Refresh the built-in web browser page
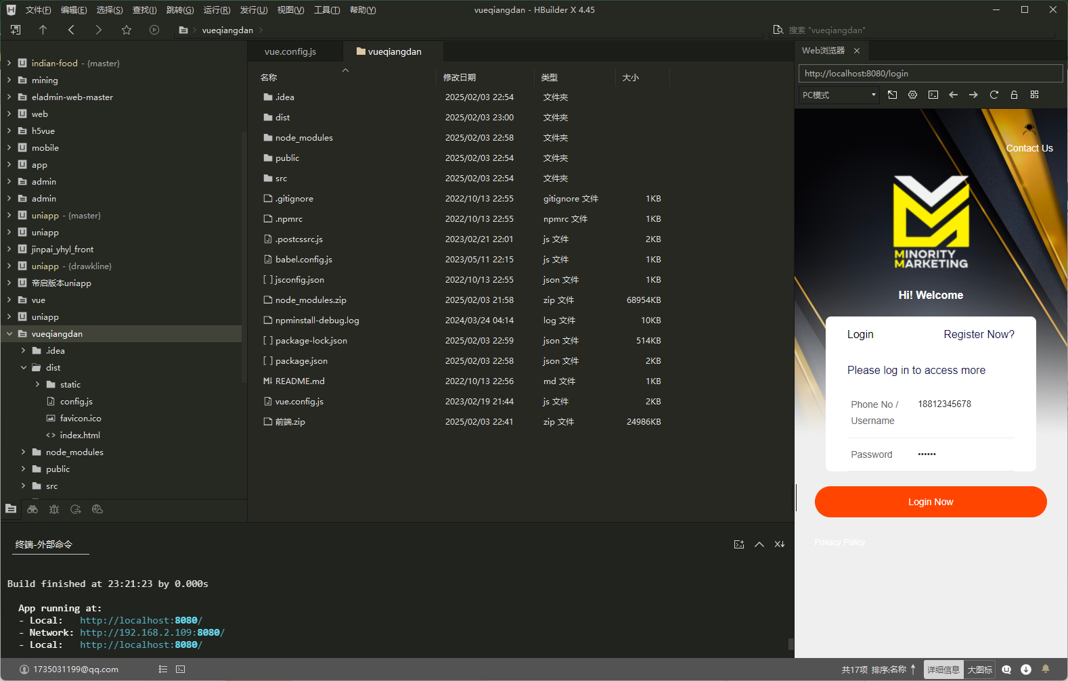This screenshot has width=1068, height=681. 994,95
